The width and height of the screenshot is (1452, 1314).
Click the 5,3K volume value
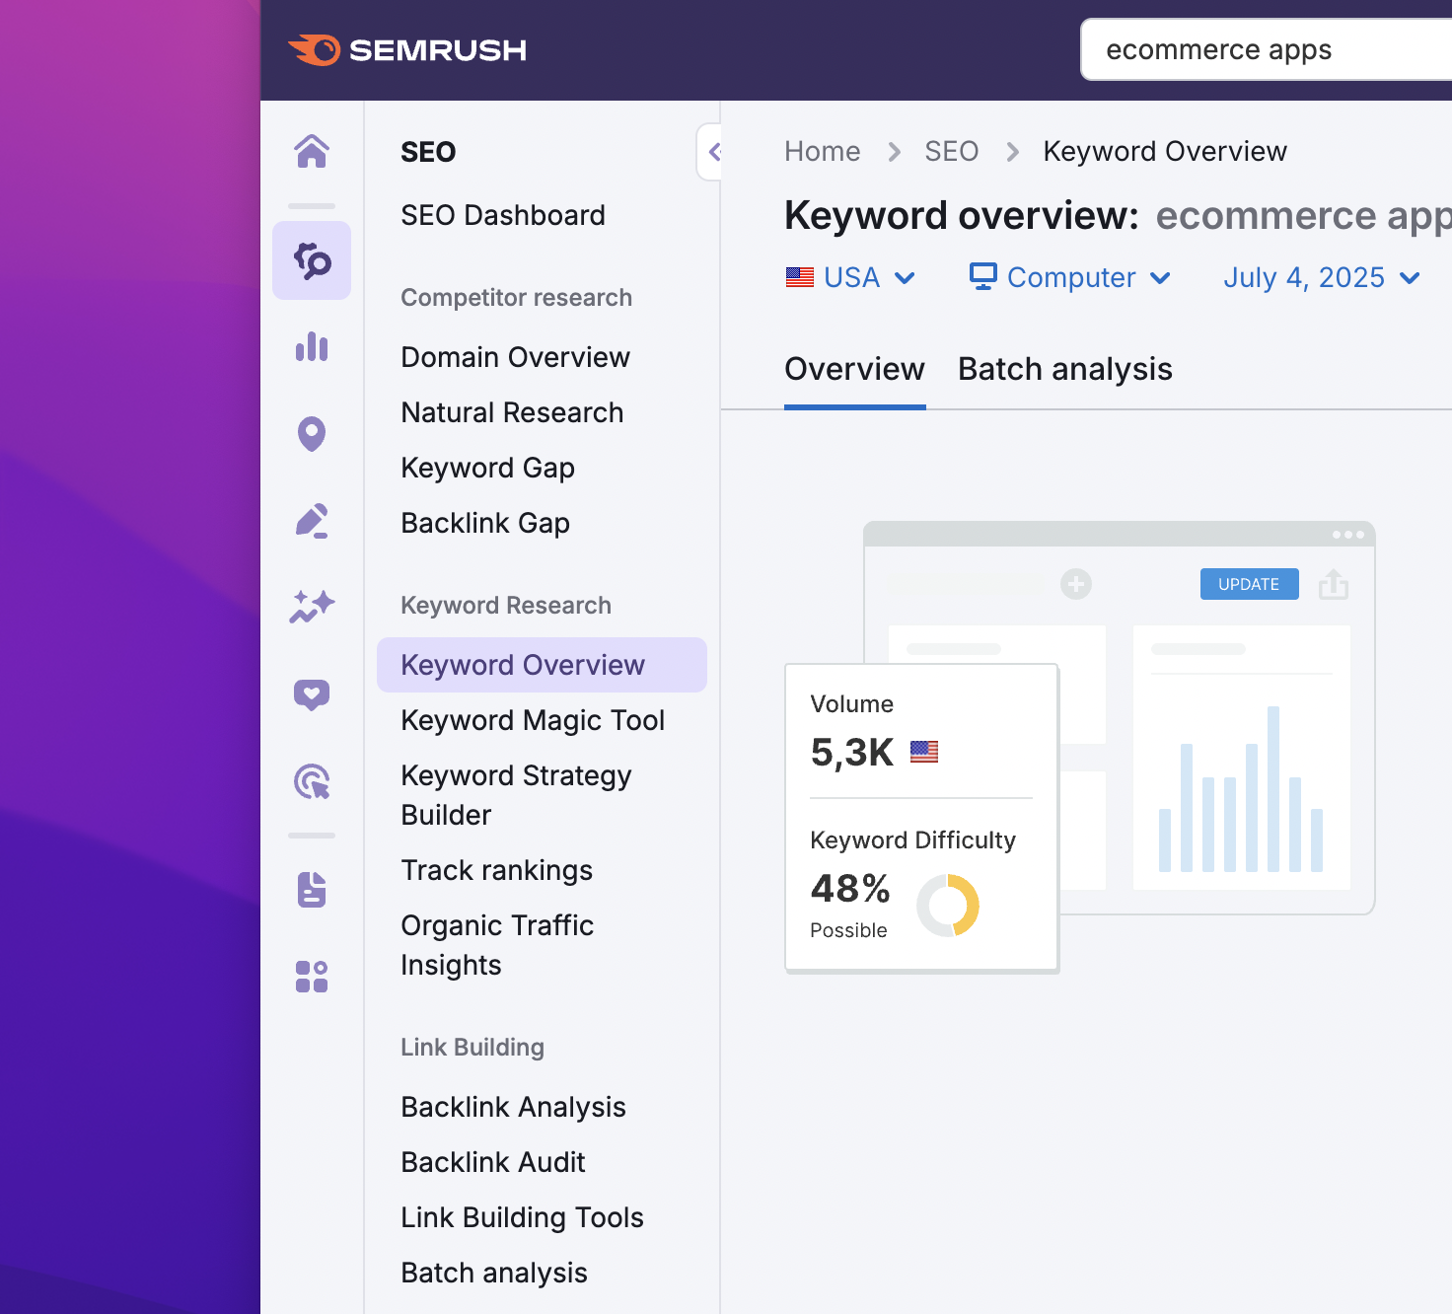[852, 753]
